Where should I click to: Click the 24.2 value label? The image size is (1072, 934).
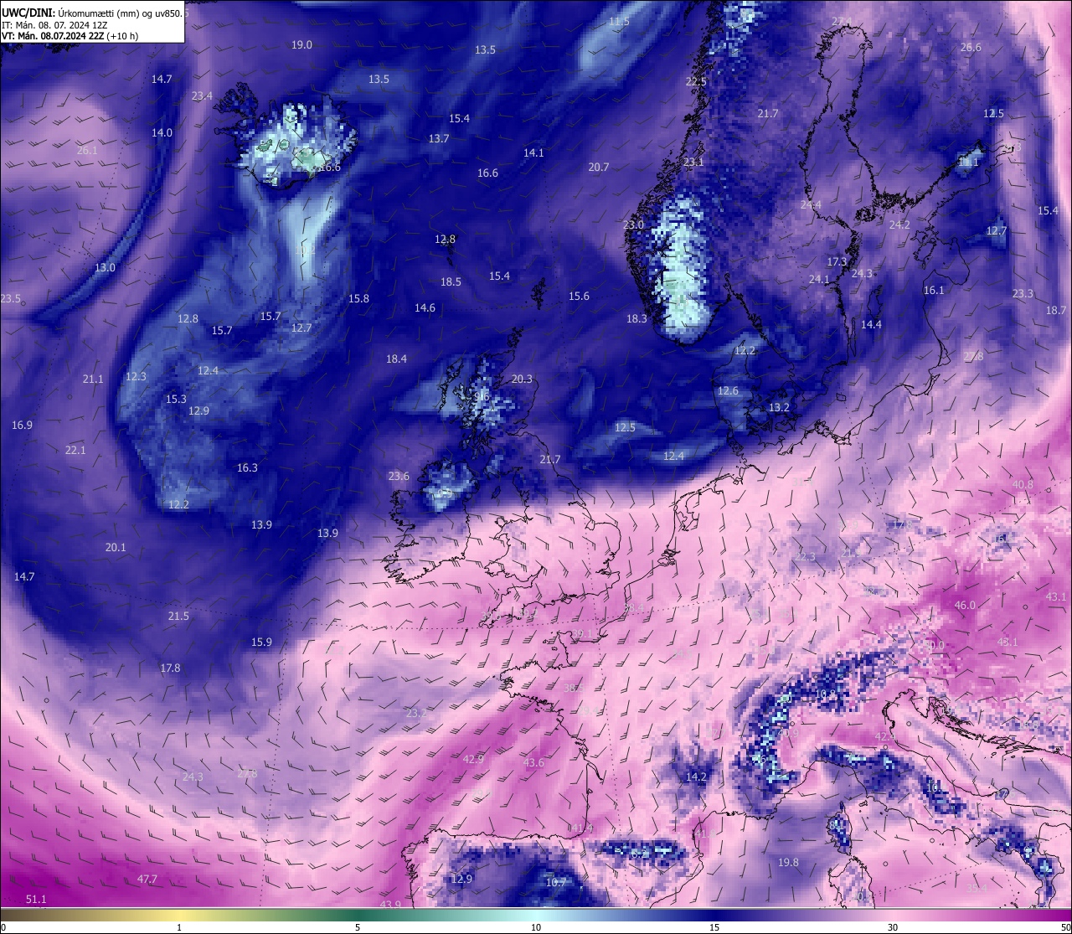tap(899, 224)
